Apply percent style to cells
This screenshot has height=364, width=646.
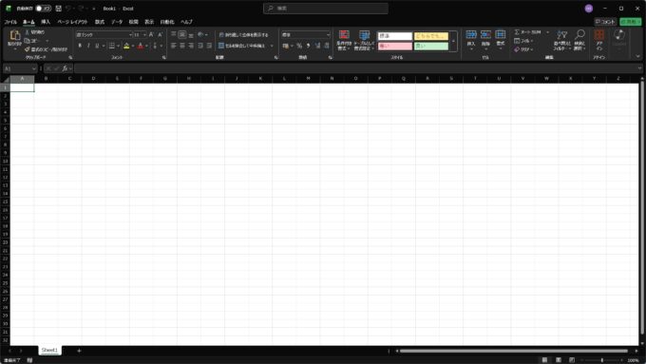tap(299, 46)
